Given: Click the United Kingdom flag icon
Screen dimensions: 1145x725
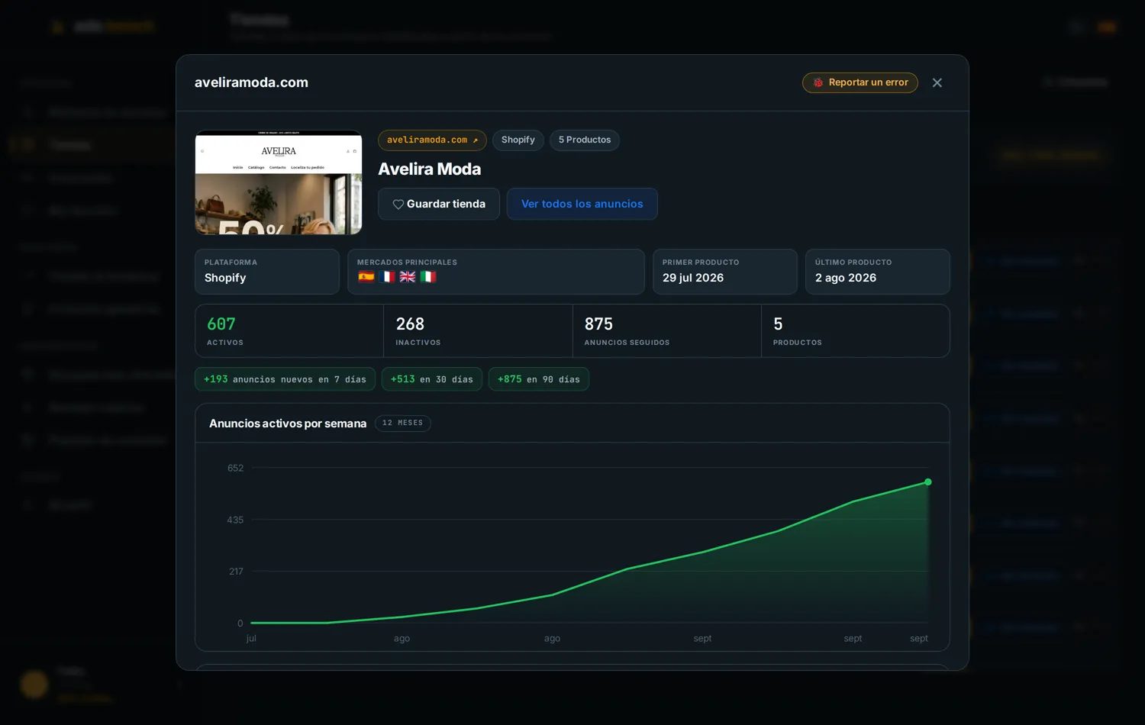Looking at the screenshot, I should pyautogui.click(x=408, y=277).
